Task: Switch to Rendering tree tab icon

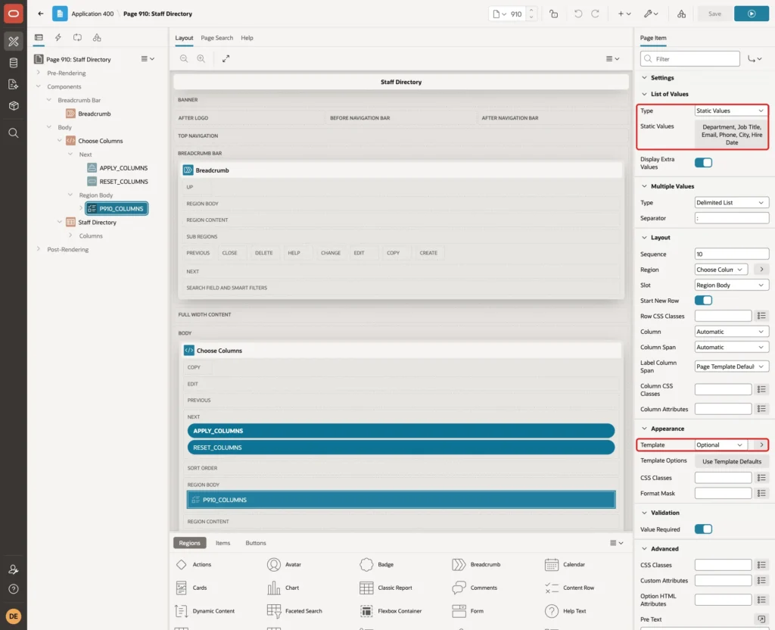Action: (39, 38)
